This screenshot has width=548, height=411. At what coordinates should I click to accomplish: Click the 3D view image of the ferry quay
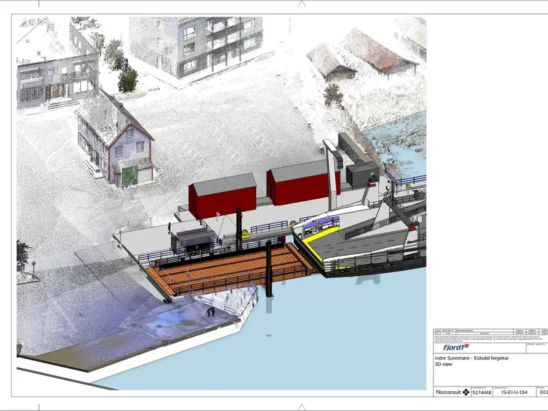[x=221, y=203]
